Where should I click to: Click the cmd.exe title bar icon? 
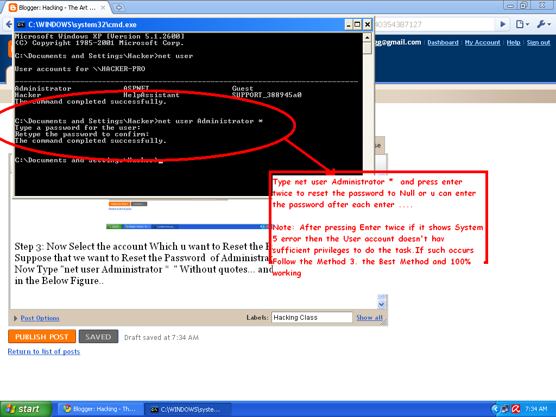point(21,24)
